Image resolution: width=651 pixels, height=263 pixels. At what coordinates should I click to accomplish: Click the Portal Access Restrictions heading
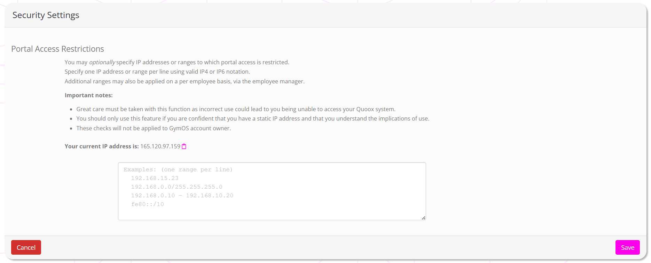(x=58, y=49)
